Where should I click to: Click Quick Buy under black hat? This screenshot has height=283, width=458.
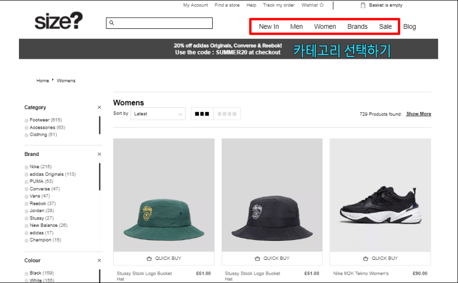tap(272, 258)
